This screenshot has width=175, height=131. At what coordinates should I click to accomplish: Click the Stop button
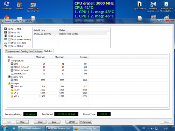(x=22, y=122)
